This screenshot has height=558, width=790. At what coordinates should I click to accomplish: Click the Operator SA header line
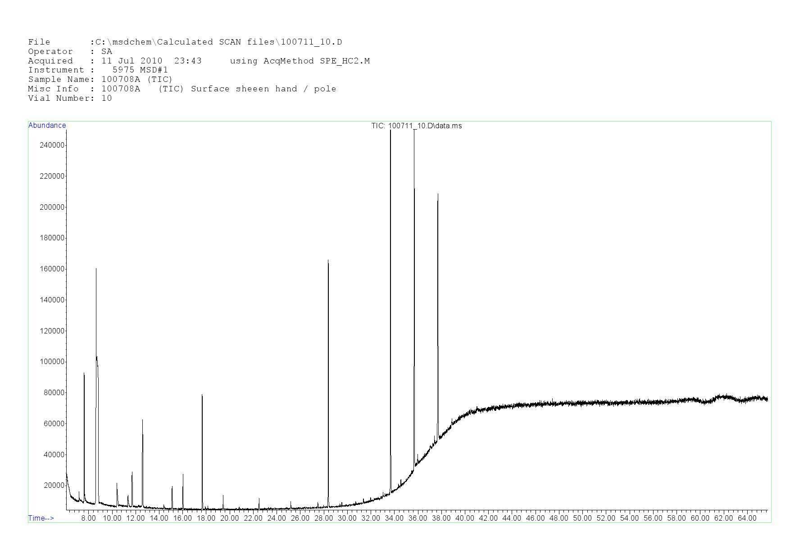click(x=70, y=52)
